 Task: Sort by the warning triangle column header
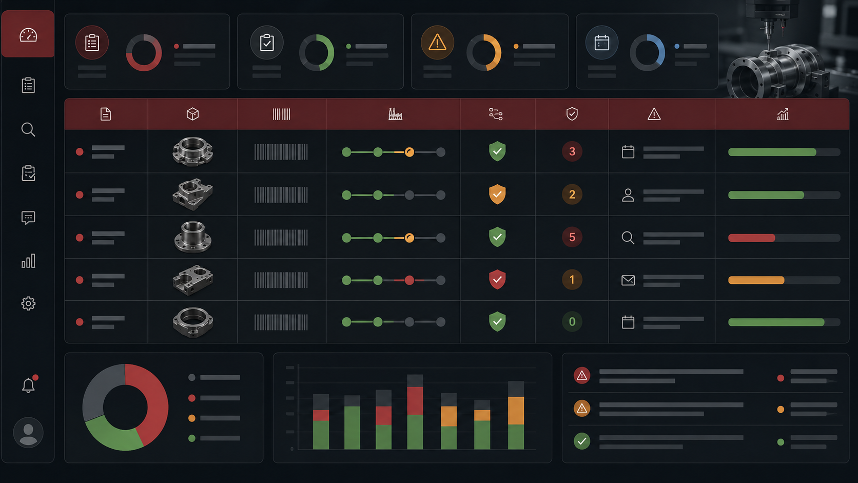pyautogui.click(x=654, y=114)
